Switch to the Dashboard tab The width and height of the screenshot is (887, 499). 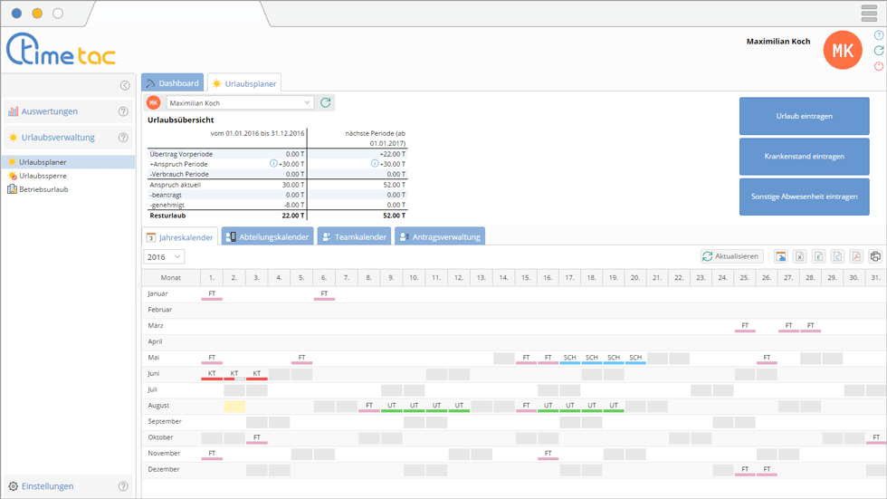[172, 83]
